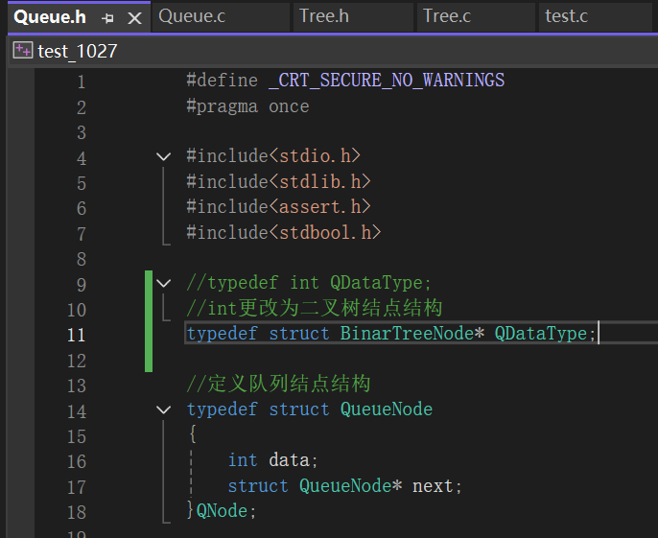
Task: Switch to the test.c tab
Action: [595, 17]
